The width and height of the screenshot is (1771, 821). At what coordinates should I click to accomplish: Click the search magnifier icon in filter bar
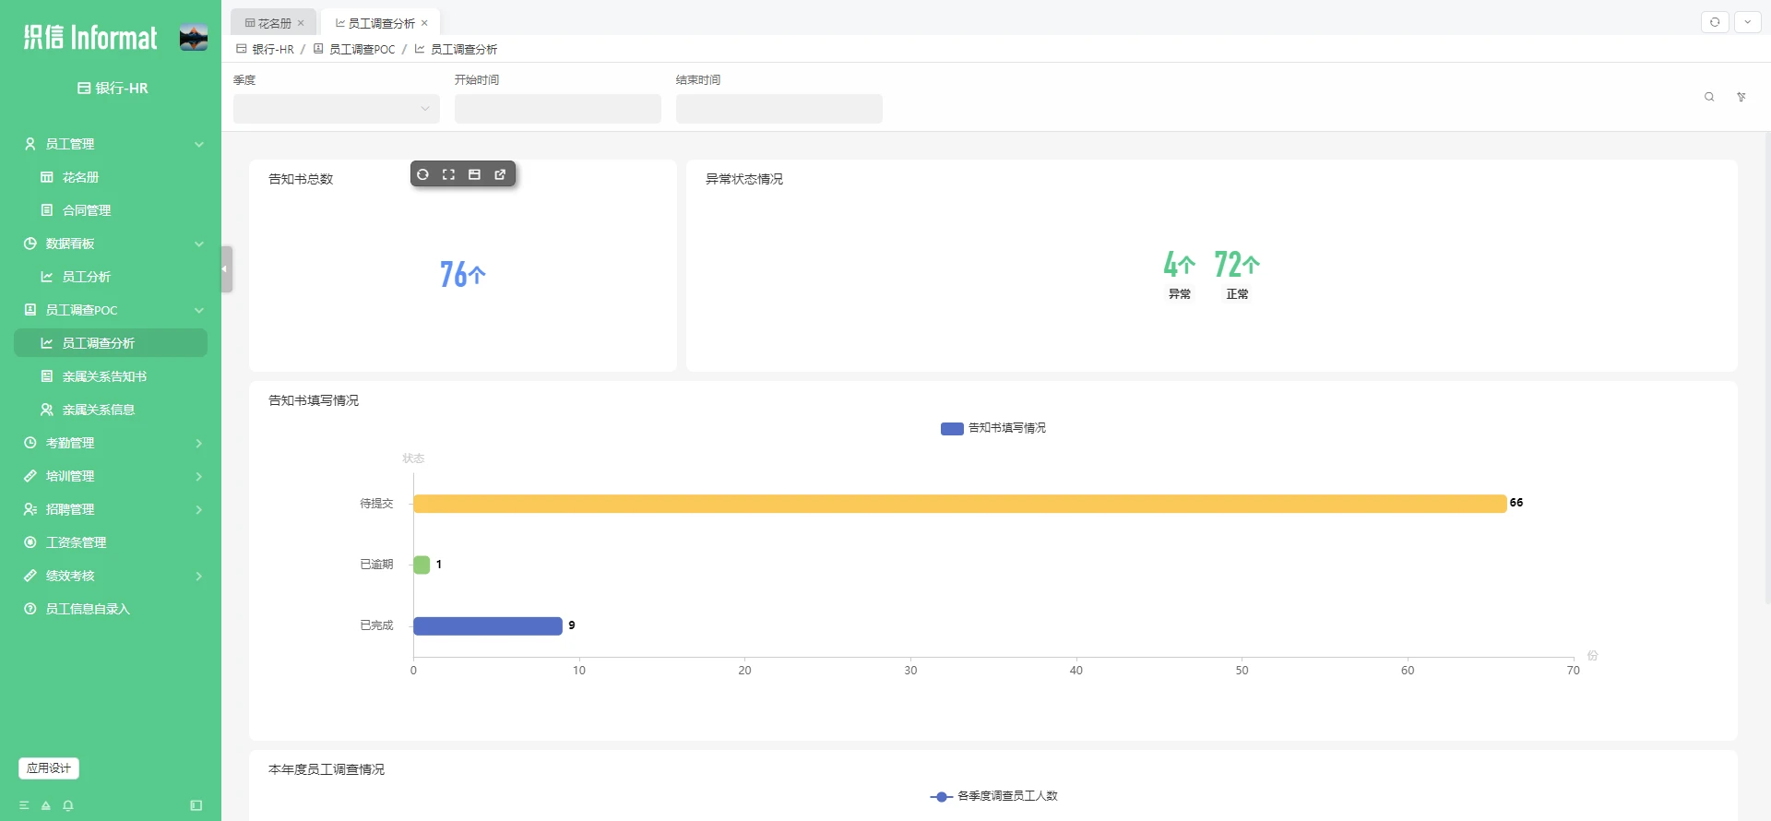1709,97
